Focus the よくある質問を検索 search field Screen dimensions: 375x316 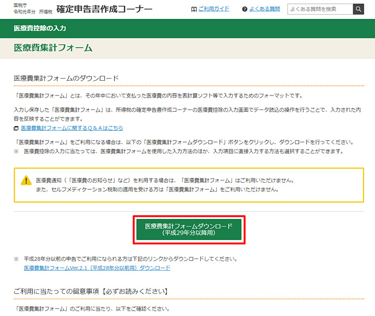(320, 9)
